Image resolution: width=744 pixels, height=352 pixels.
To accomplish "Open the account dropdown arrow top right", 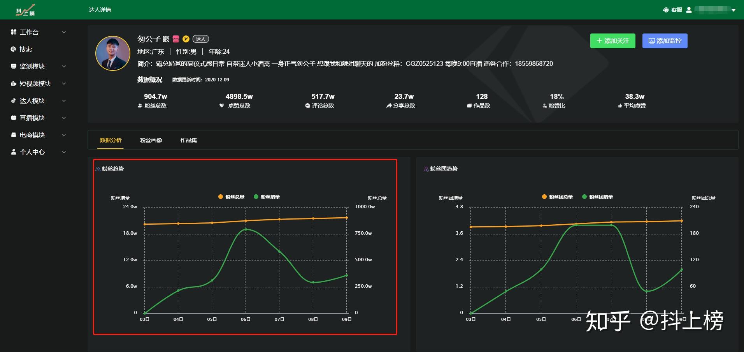I will coord(733,10).
